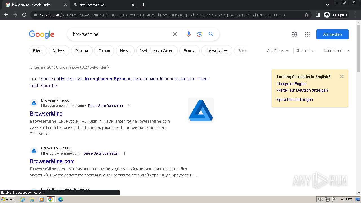Close the browsermine Google Suche tab
This screenshot has height=203, width=361.
pyautogui.click(x=65, y=5)
